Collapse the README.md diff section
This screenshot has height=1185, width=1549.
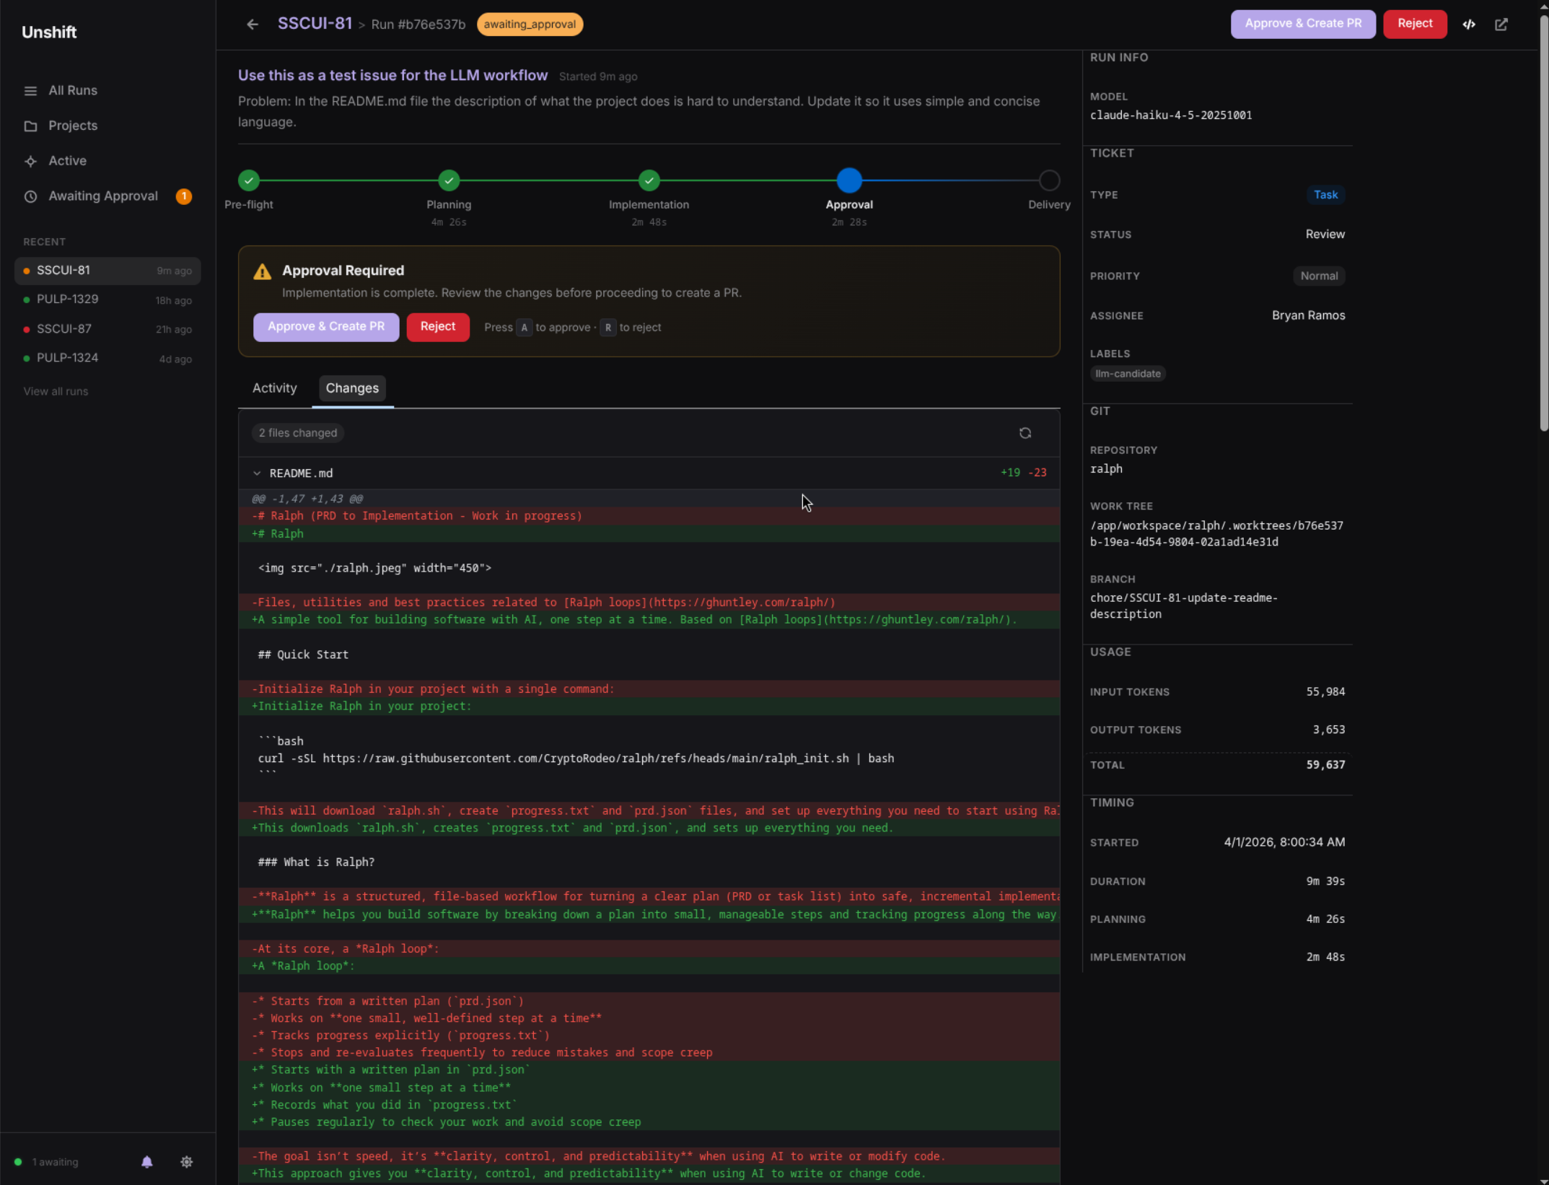[x=258, y=473]
